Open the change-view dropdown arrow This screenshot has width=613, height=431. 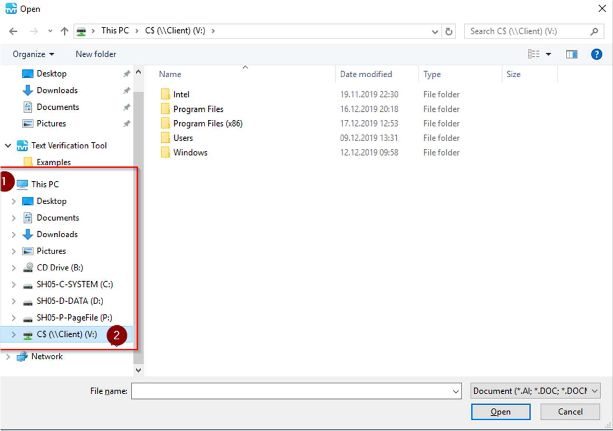tap(547, 54)
